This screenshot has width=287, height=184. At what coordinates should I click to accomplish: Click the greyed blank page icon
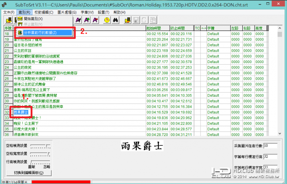[x=144, y=20]
